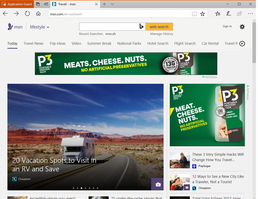Open msn settings gear

pos(242,27)
